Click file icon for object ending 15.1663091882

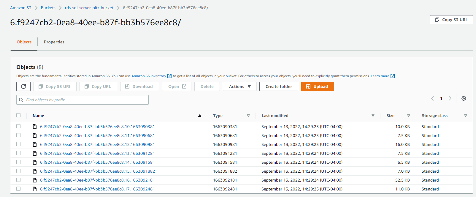[35, 171]
